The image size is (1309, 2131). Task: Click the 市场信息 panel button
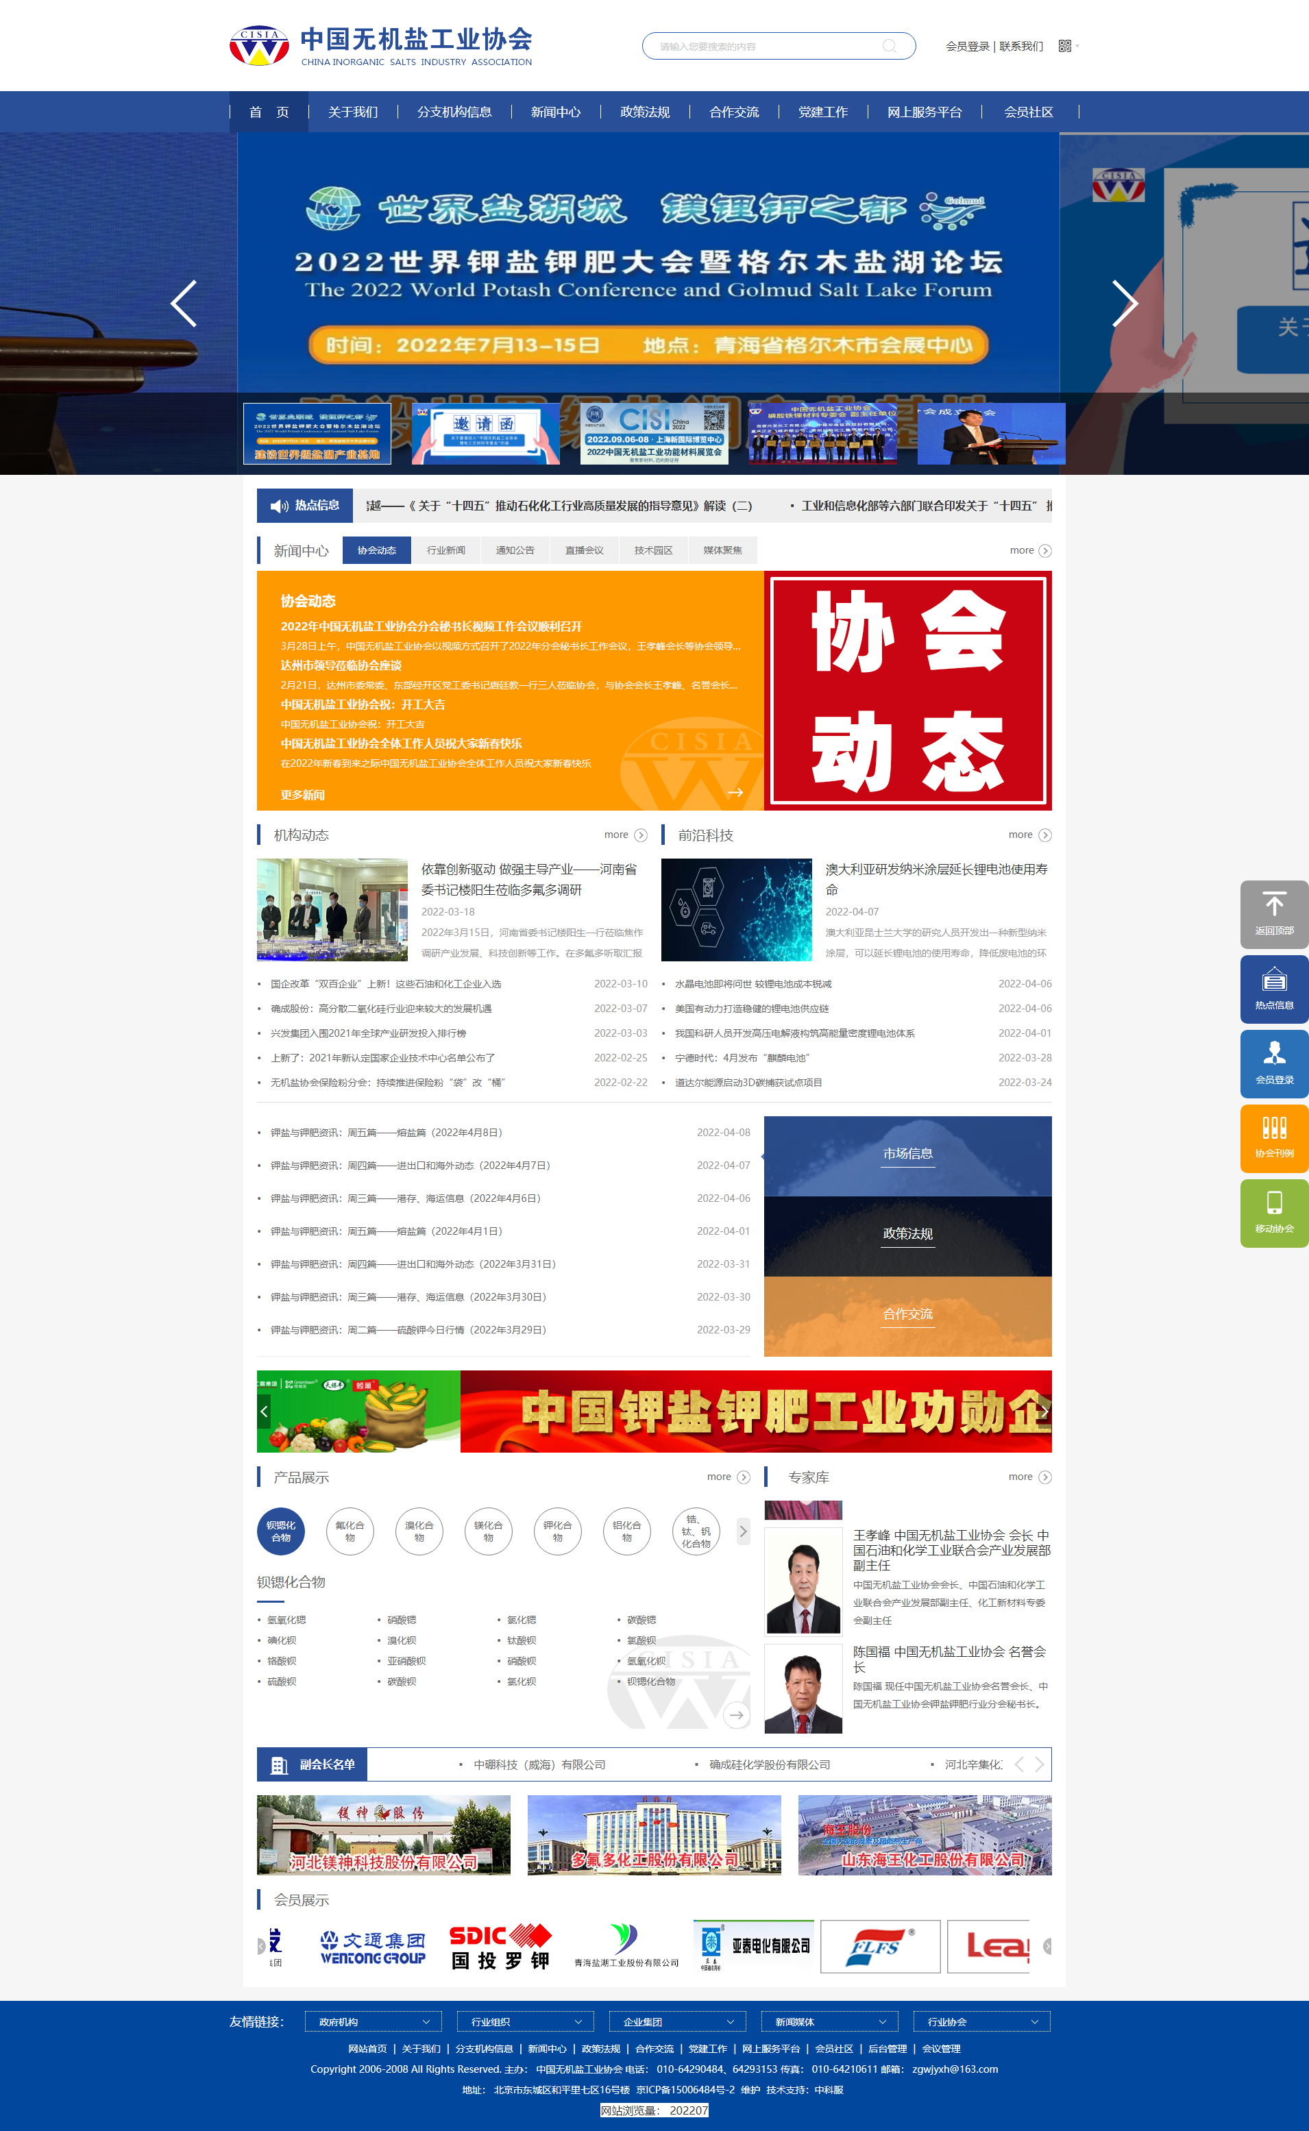point(907,1154)
